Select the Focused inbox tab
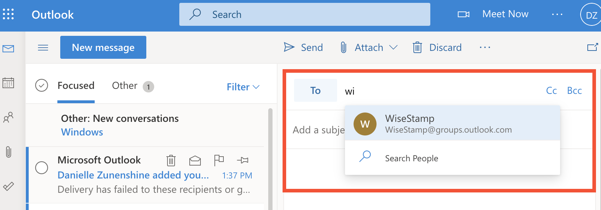601x210 pixels. coord(76,86)
